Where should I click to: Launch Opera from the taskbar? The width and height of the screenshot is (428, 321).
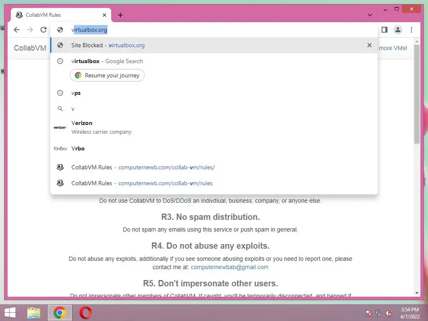[85, 313]
